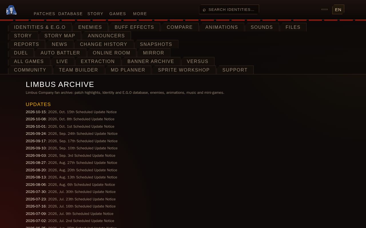
Task: Open the Team Builder tab
Action: [x=78, y=70]
